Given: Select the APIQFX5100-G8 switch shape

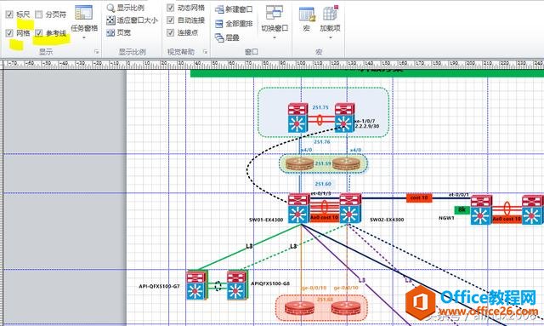Looking at the screenshot, I should pos(238,286).
